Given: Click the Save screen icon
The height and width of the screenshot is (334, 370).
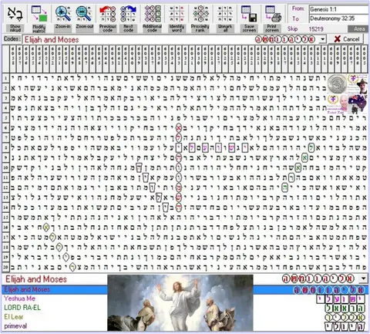Looking at the screenshot, I should 249,13.
